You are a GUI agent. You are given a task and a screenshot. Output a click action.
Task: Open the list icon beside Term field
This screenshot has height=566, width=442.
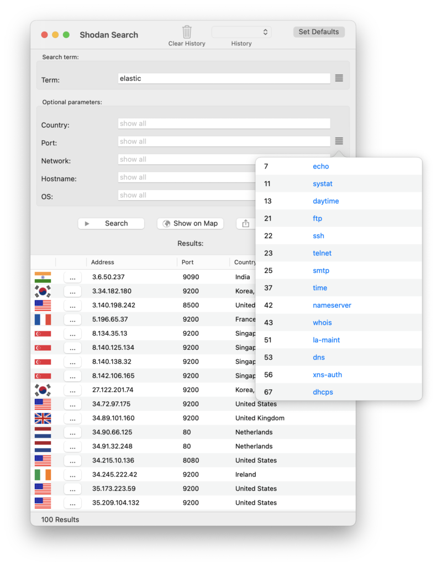coord(339,78)
